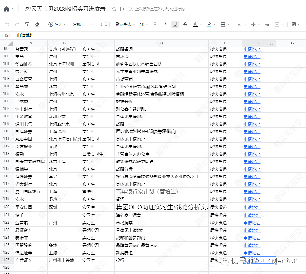The width and height of the screenshot is (306, 274).
Task: Select the format painter tool
Action: click(27, 24)
